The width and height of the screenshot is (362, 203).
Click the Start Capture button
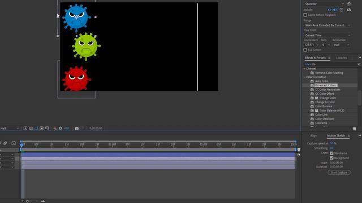click(x=339, y=173)
